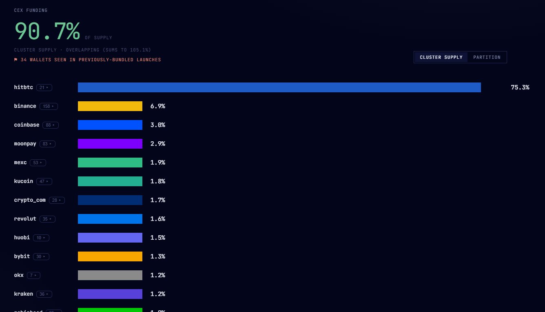Expand the binance 158-wallet badge
545x312 pixels.
tap(49, 106)
